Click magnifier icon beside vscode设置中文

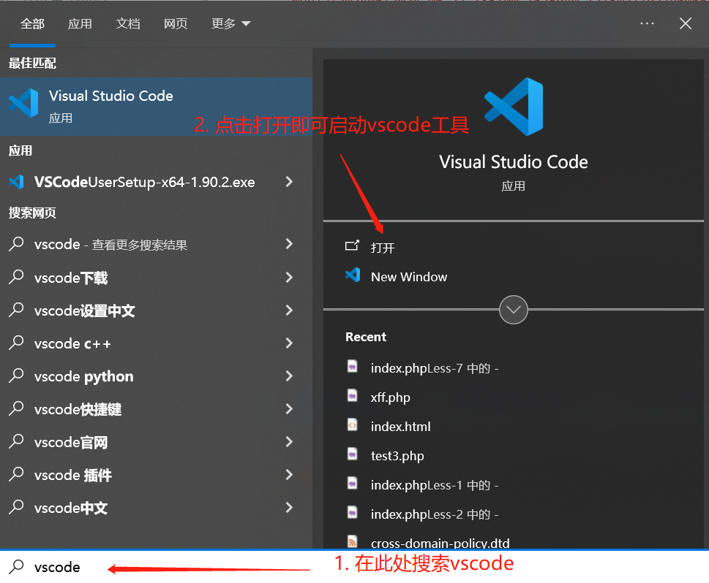[16, 310]
